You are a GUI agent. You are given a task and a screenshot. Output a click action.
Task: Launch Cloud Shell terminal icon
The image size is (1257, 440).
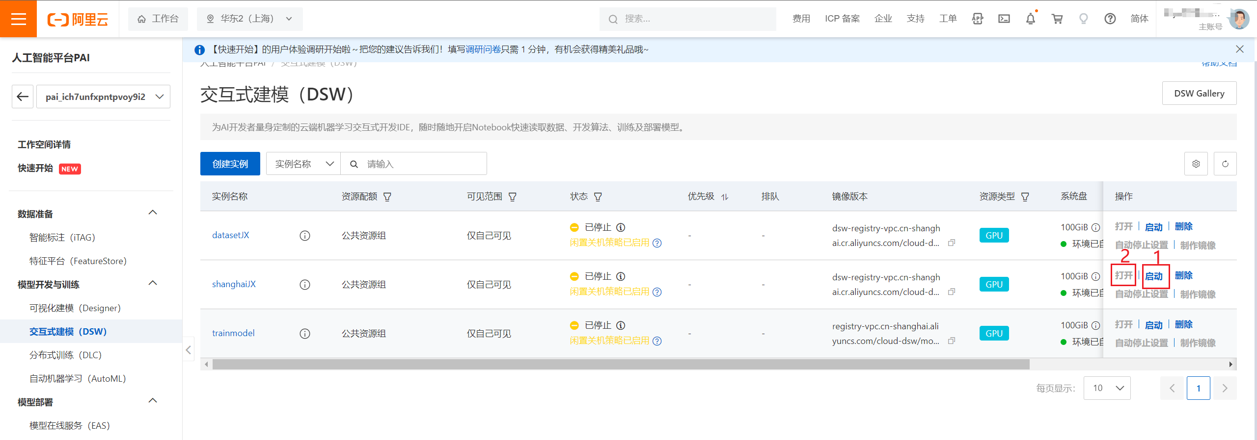coord(1004,19)
